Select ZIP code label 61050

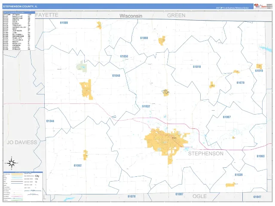[x=124, y=56]
